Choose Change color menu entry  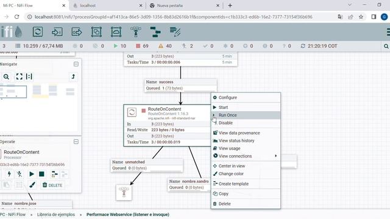click(x=246, y=174)
